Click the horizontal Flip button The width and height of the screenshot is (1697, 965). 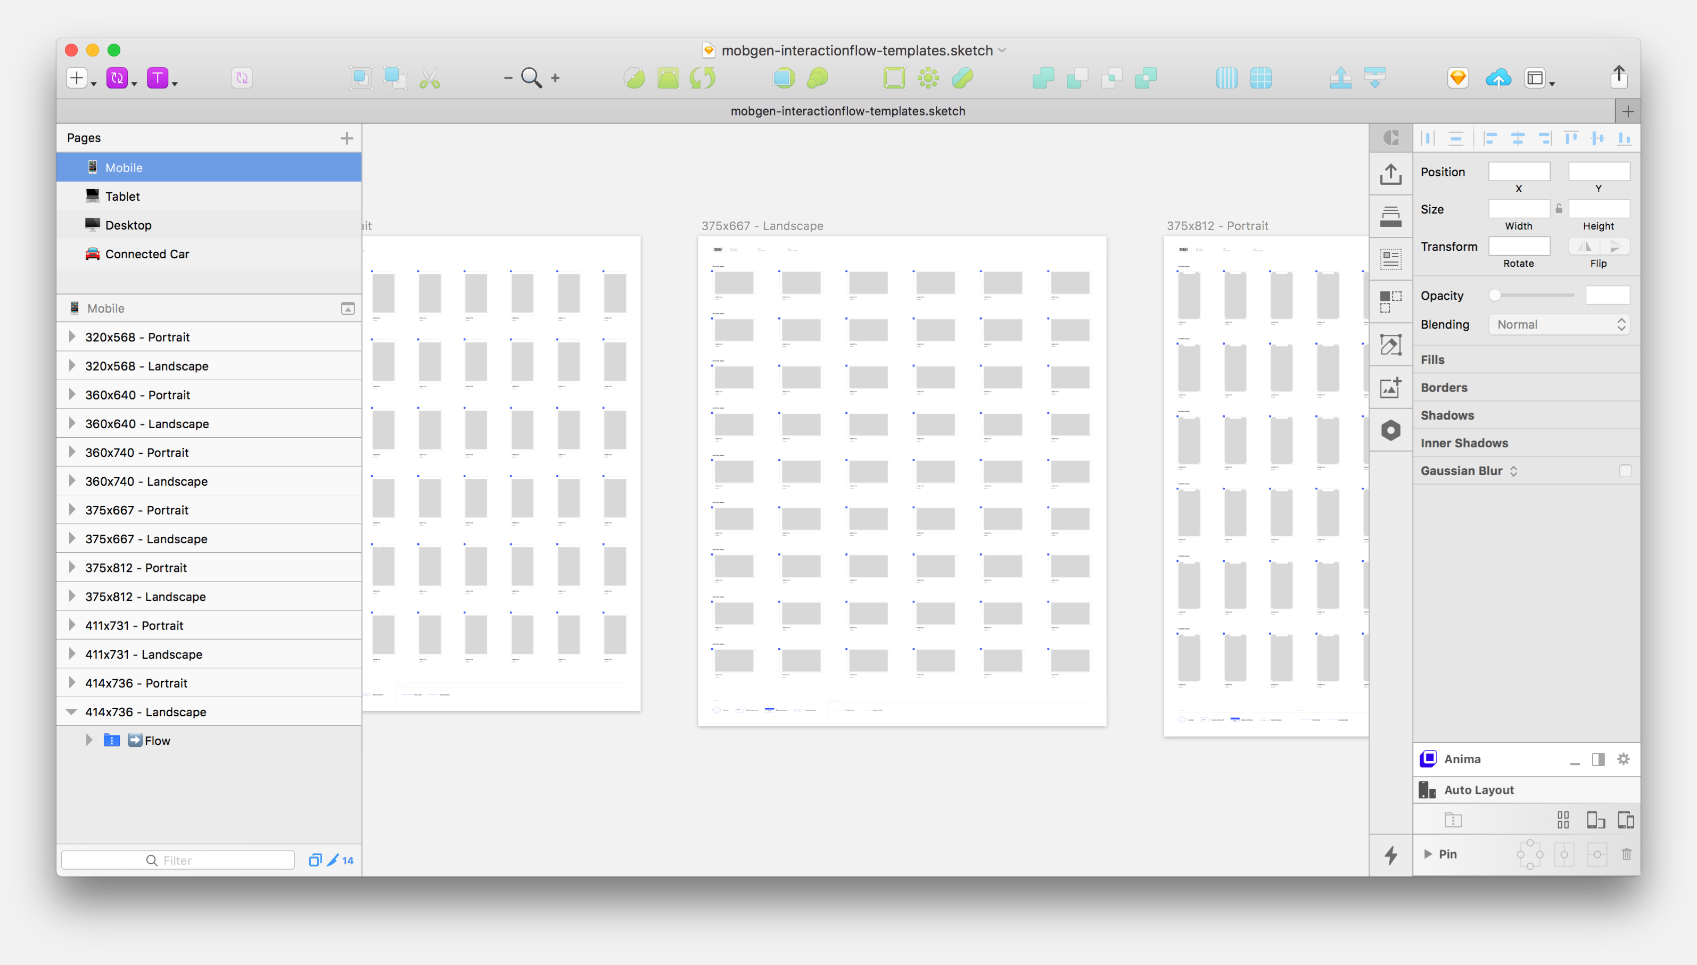click(x=1584, y=246)
